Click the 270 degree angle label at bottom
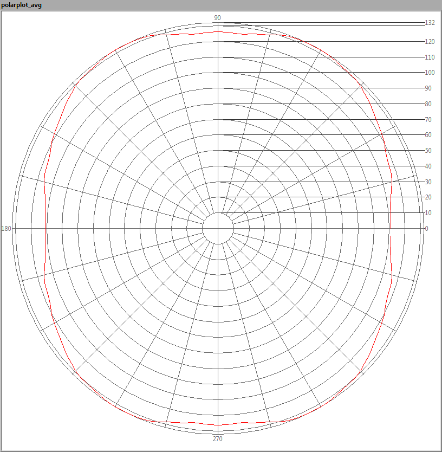This screenshot has height=452, width=442. 217,439
